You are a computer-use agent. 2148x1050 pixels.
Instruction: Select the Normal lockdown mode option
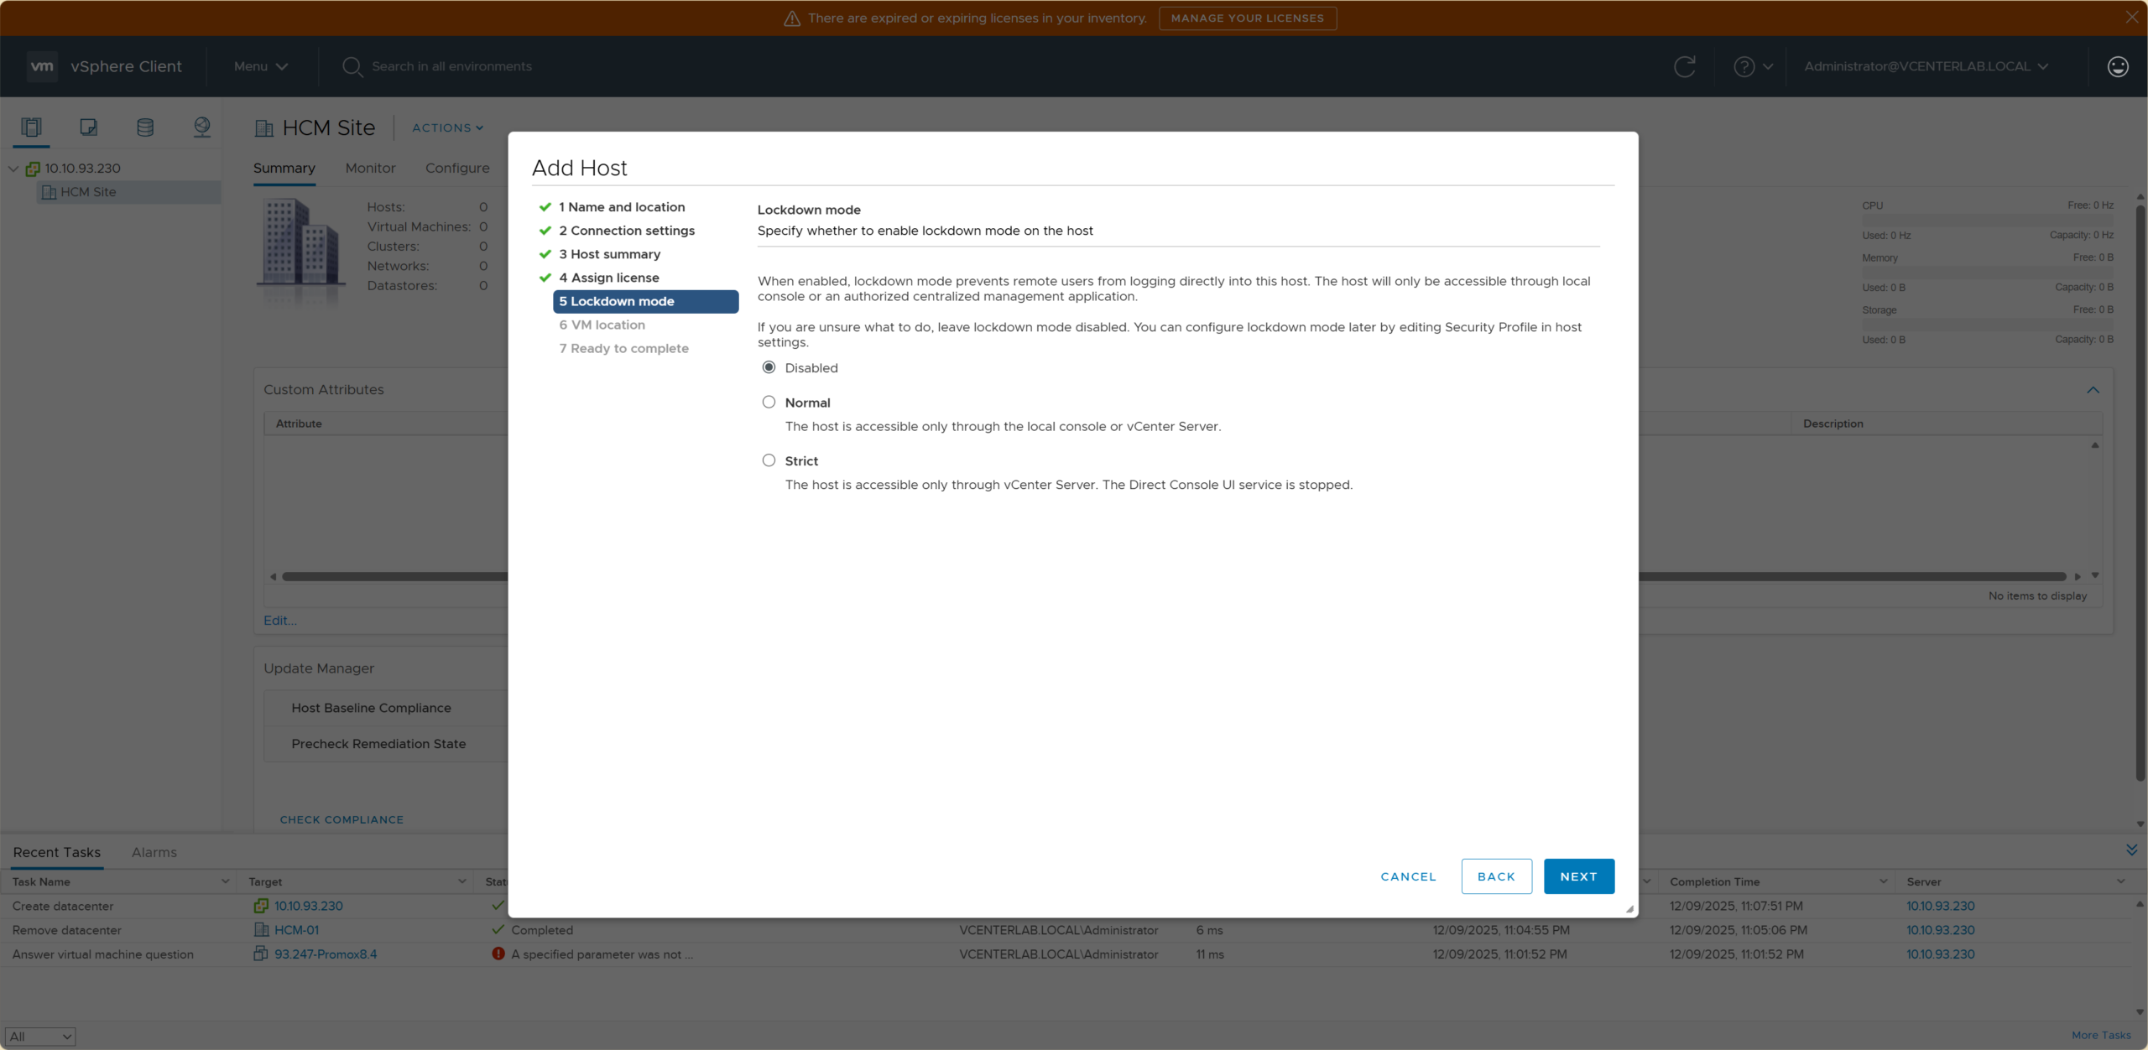coord(769,402)
